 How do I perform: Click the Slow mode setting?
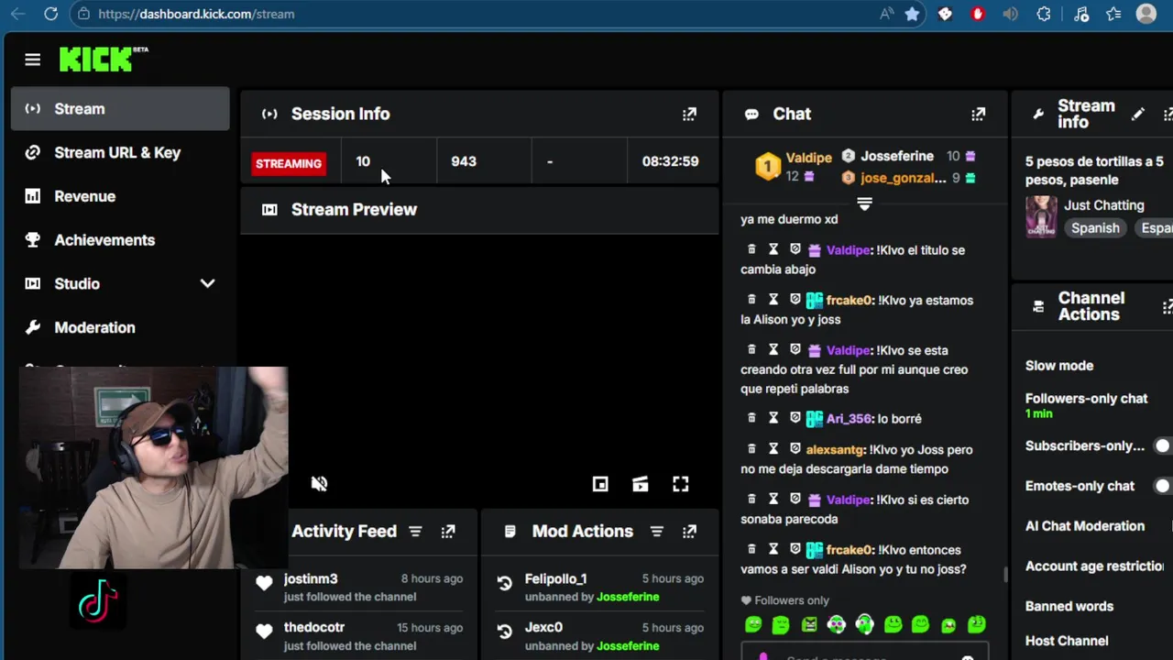1058,365
